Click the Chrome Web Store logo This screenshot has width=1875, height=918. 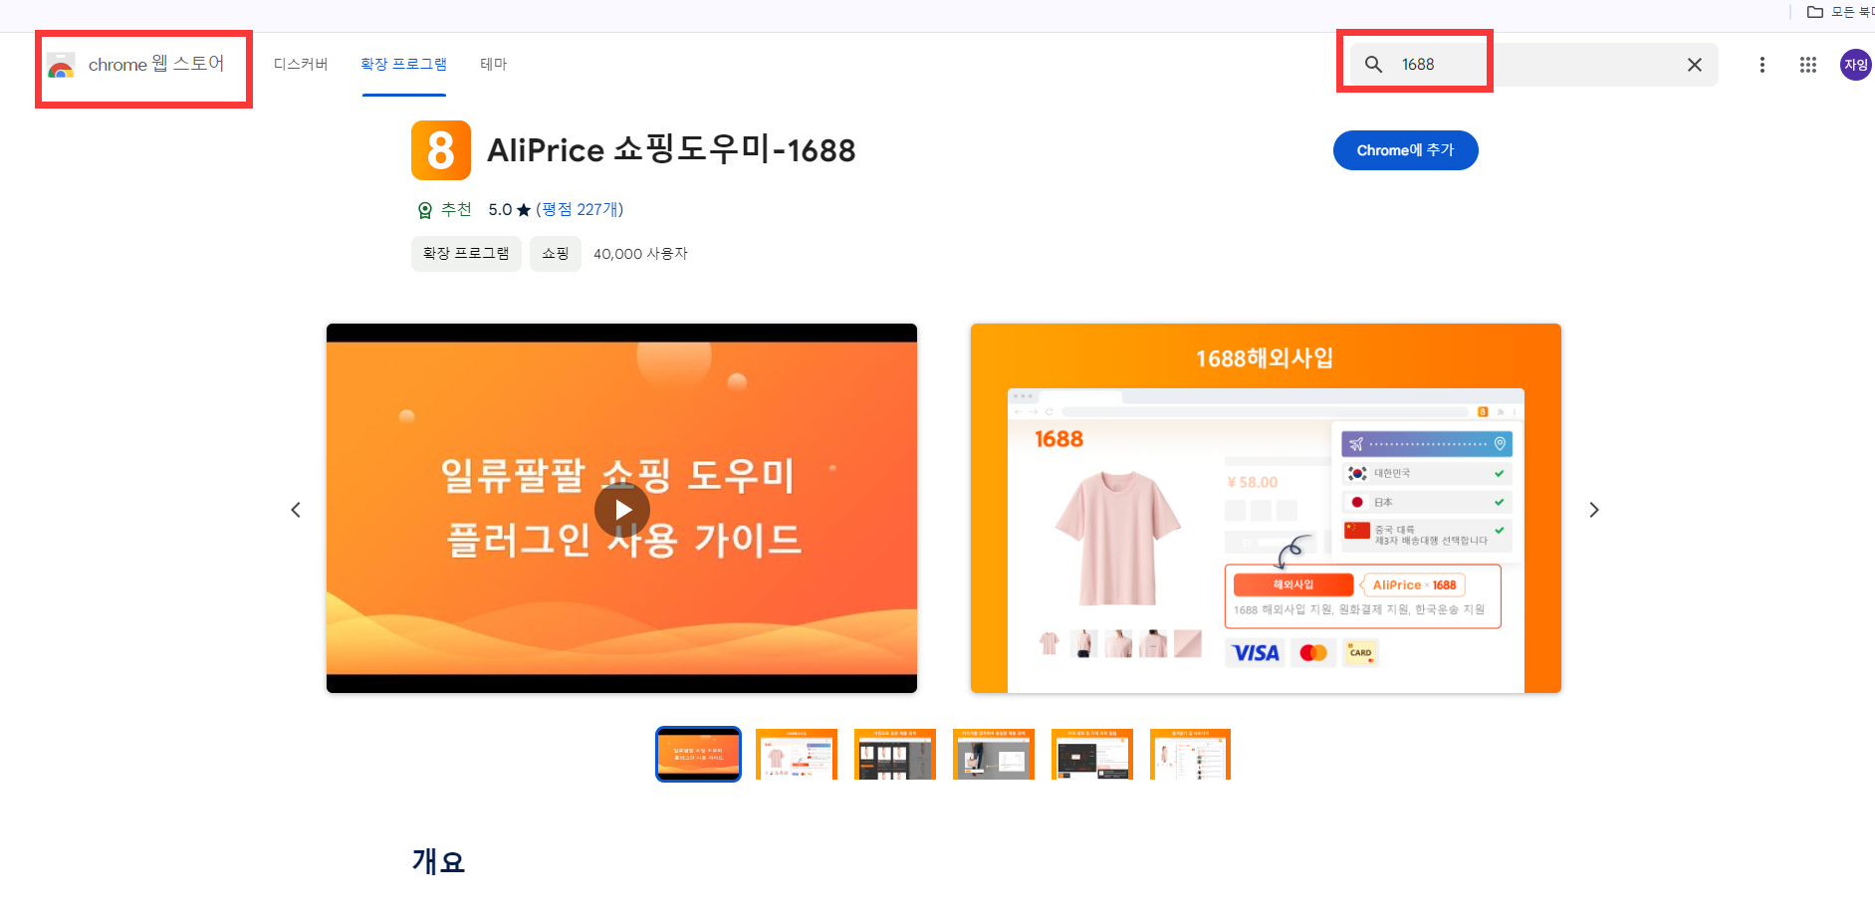[x=135, y=65]
